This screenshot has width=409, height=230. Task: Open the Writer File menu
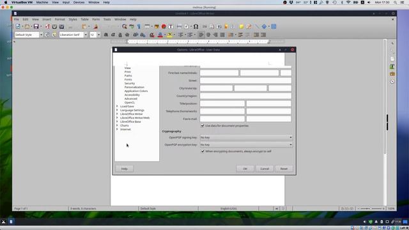(x=16, y=19)
